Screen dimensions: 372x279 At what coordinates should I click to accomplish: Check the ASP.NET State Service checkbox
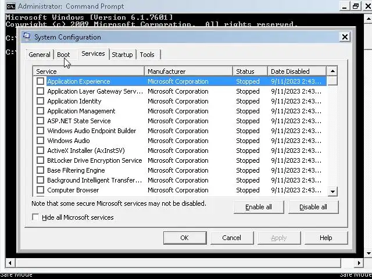click(40, 121)
